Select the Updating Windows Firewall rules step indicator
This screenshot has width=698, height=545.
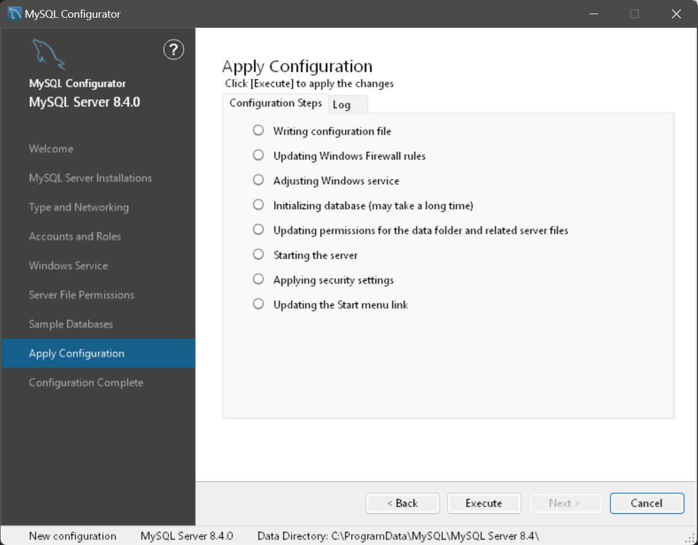(x=258, y=155)
